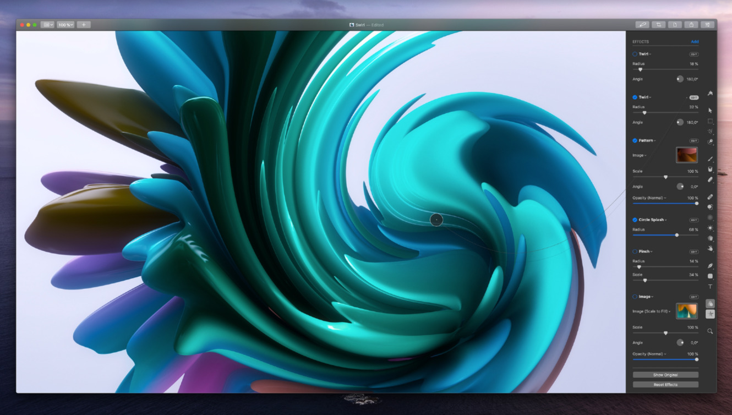Select the Zoom magnifier tool

(710, 331)
